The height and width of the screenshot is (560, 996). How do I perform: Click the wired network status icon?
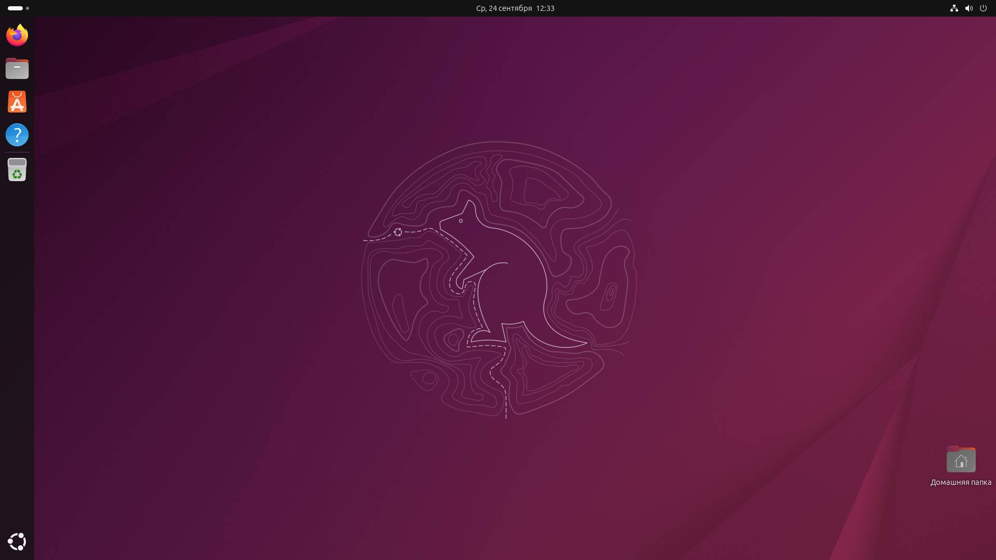(953, 8)
